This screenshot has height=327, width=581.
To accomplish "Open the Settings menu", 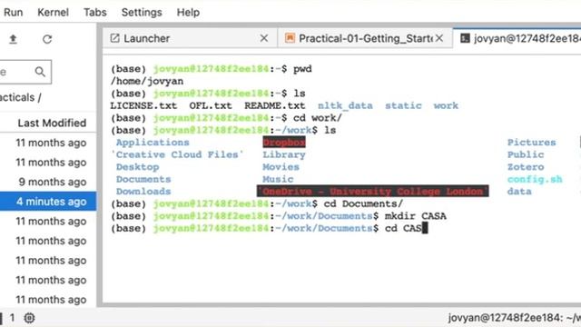I will pos(142,12).
